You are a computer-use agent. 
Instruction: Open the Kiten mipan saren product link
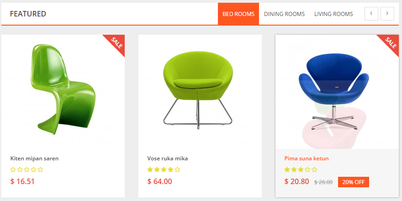(34, 159)
